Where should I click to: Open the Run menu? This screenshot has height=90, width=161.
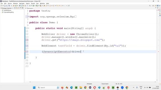[x=37, y=3]
